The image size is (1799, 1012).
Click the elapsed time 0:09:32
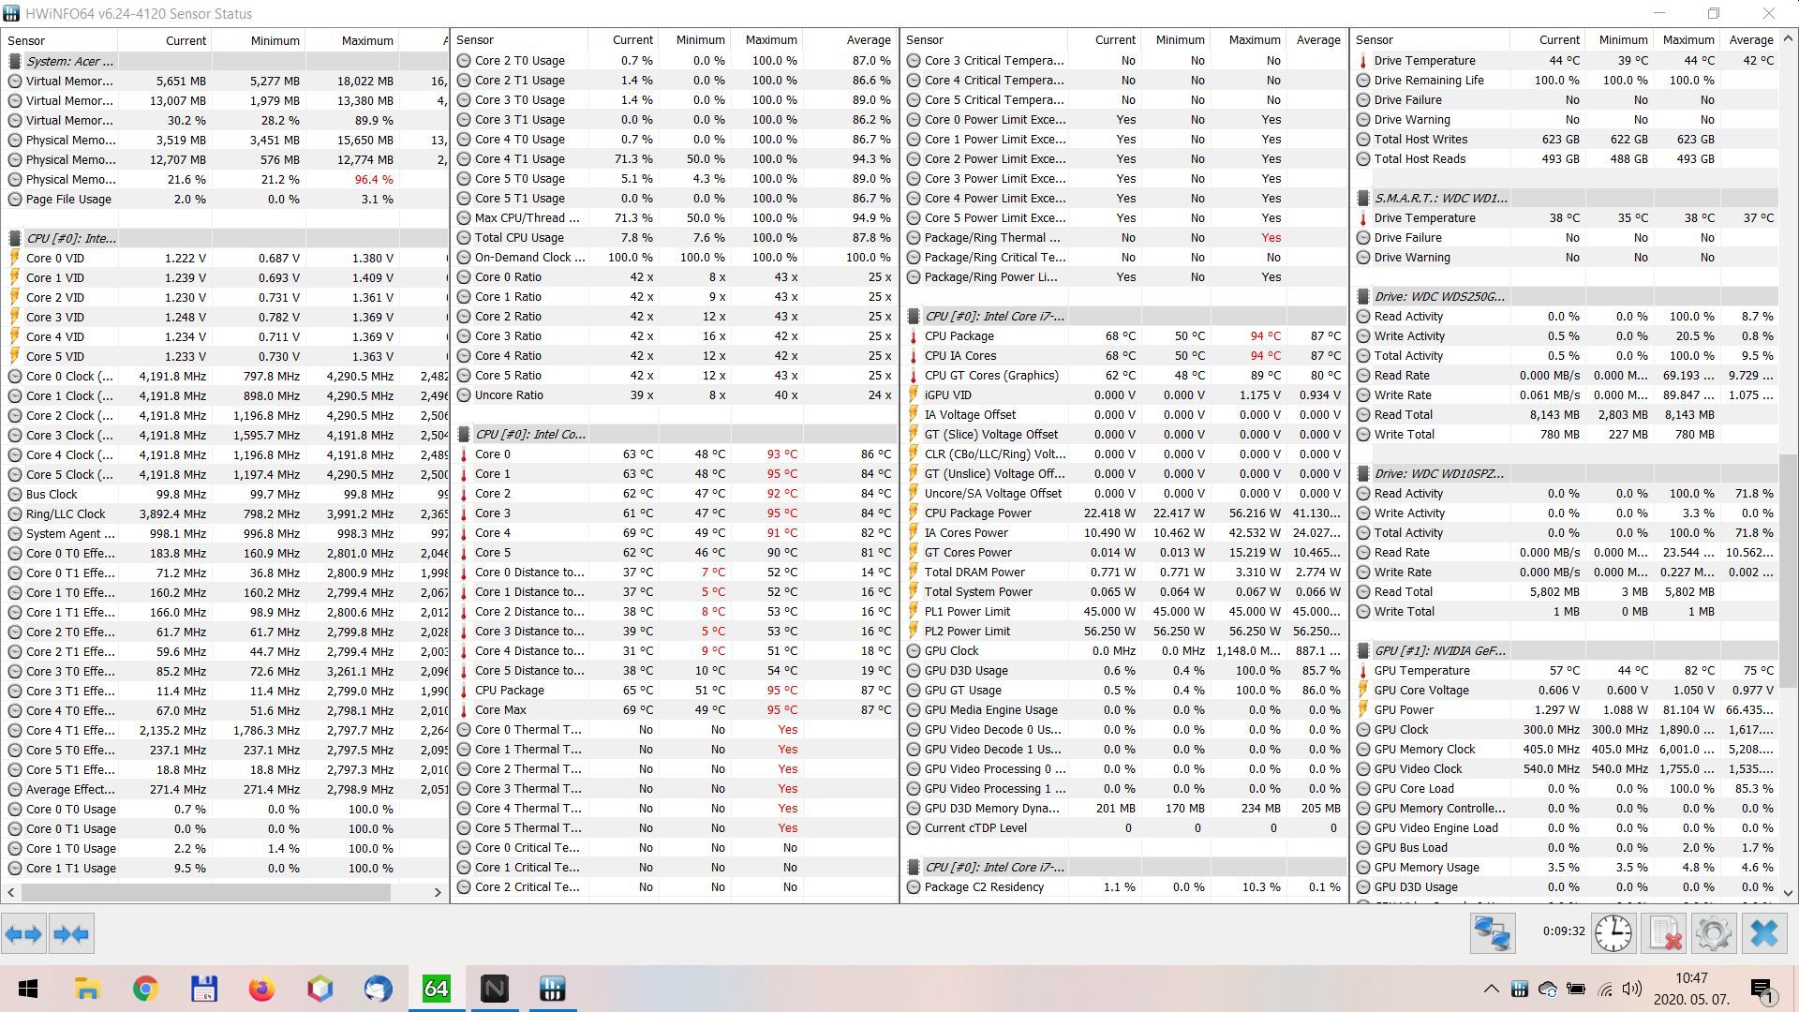(x=1564, y=931)
